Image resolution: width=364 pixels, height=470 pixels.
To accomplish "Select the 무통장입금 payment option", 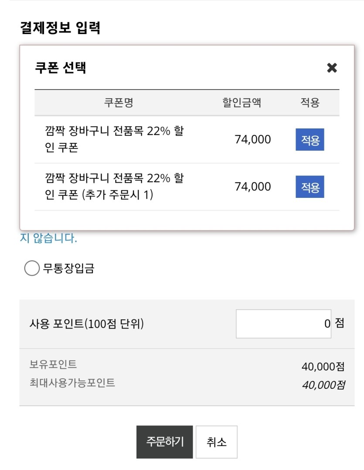I will [x=32, y=268].
